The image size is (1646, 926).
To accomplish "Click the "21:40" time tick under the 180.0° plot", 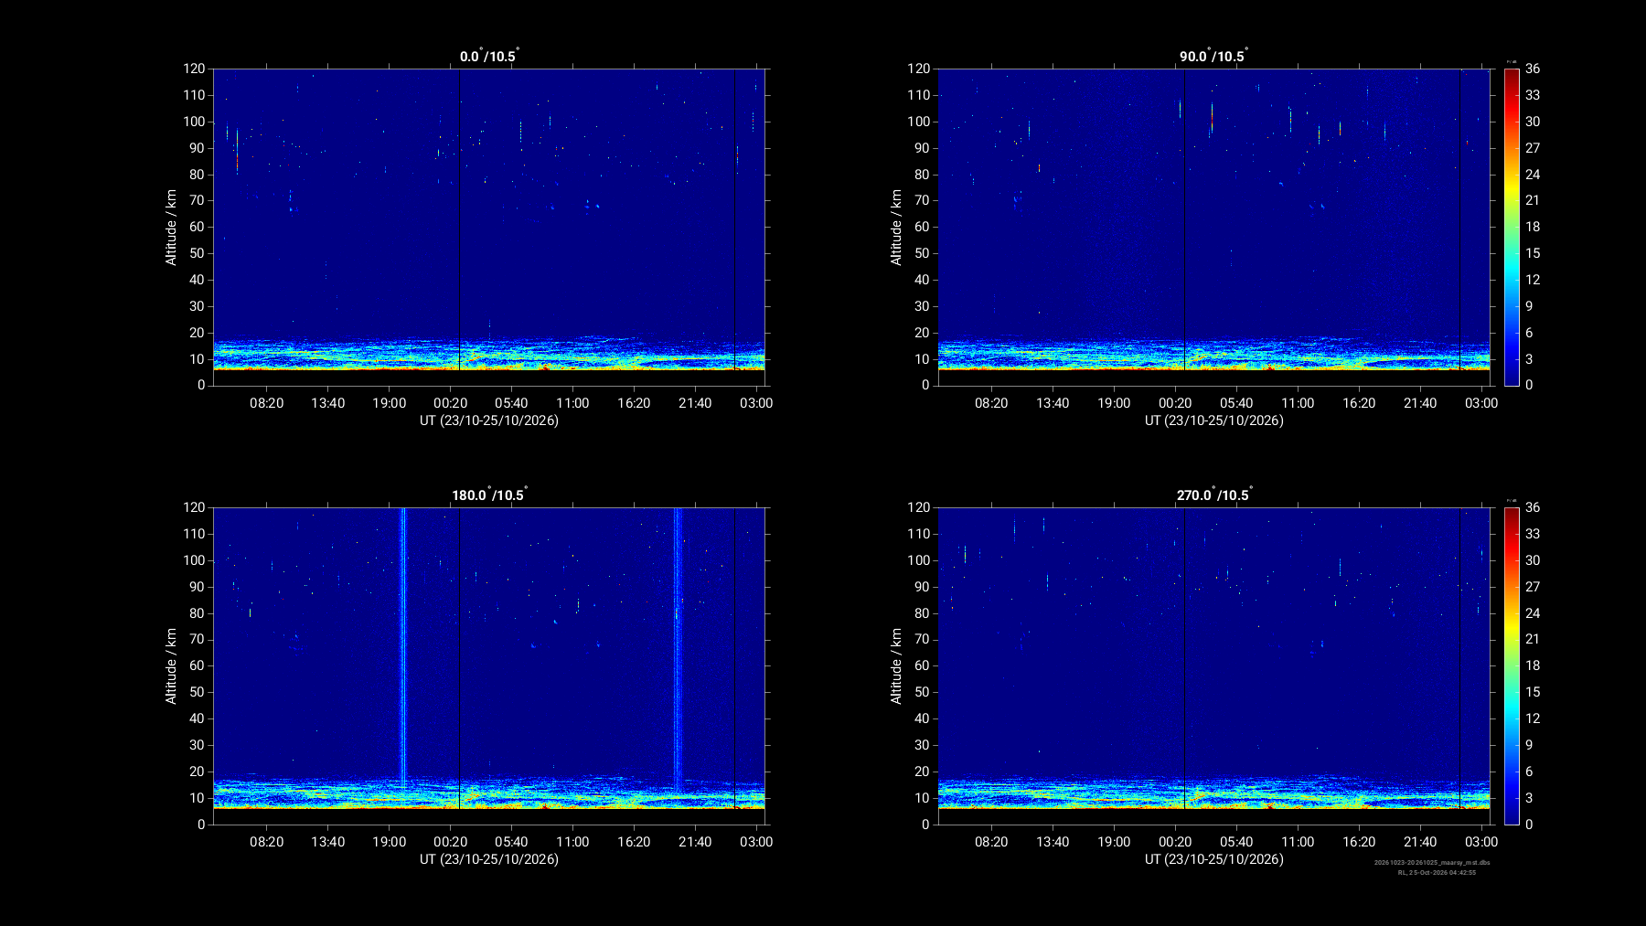I will tap(695, 842).
